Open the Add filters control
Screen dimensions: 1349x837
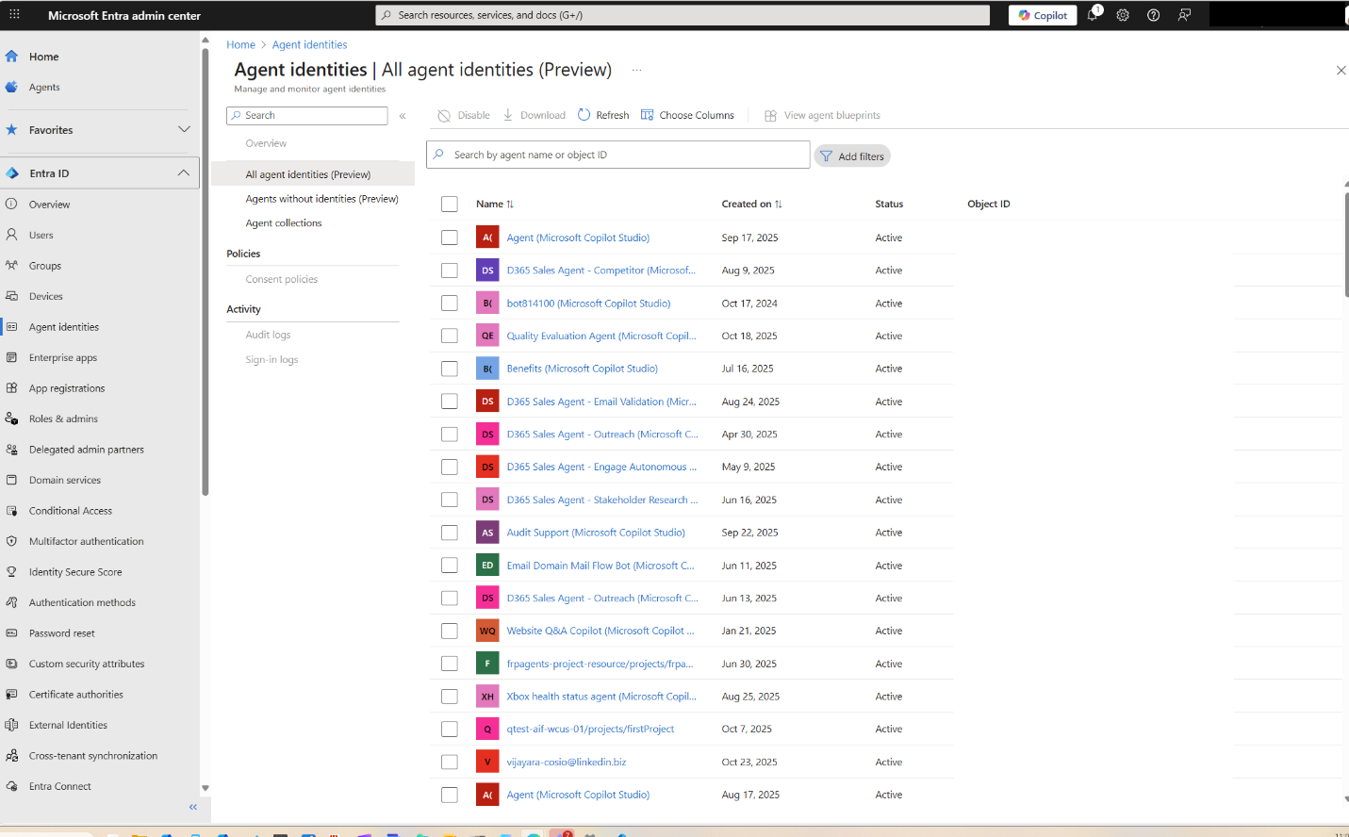point(851,155)
